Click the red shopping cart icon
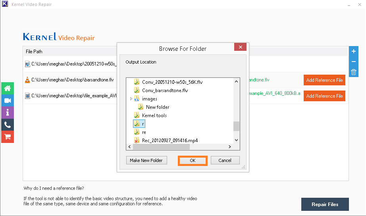The height and width of the screenshot is (216, 366). (x=8, y=137)
